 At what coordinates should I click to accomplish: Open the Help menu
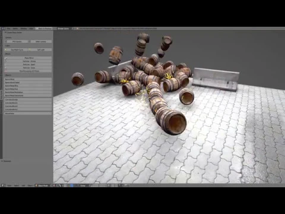tap(31, 29)
